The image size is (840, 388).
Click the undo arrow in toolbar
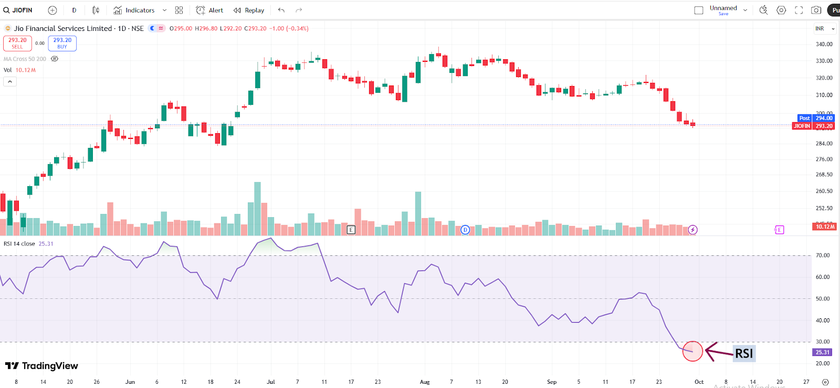(281, 10)
